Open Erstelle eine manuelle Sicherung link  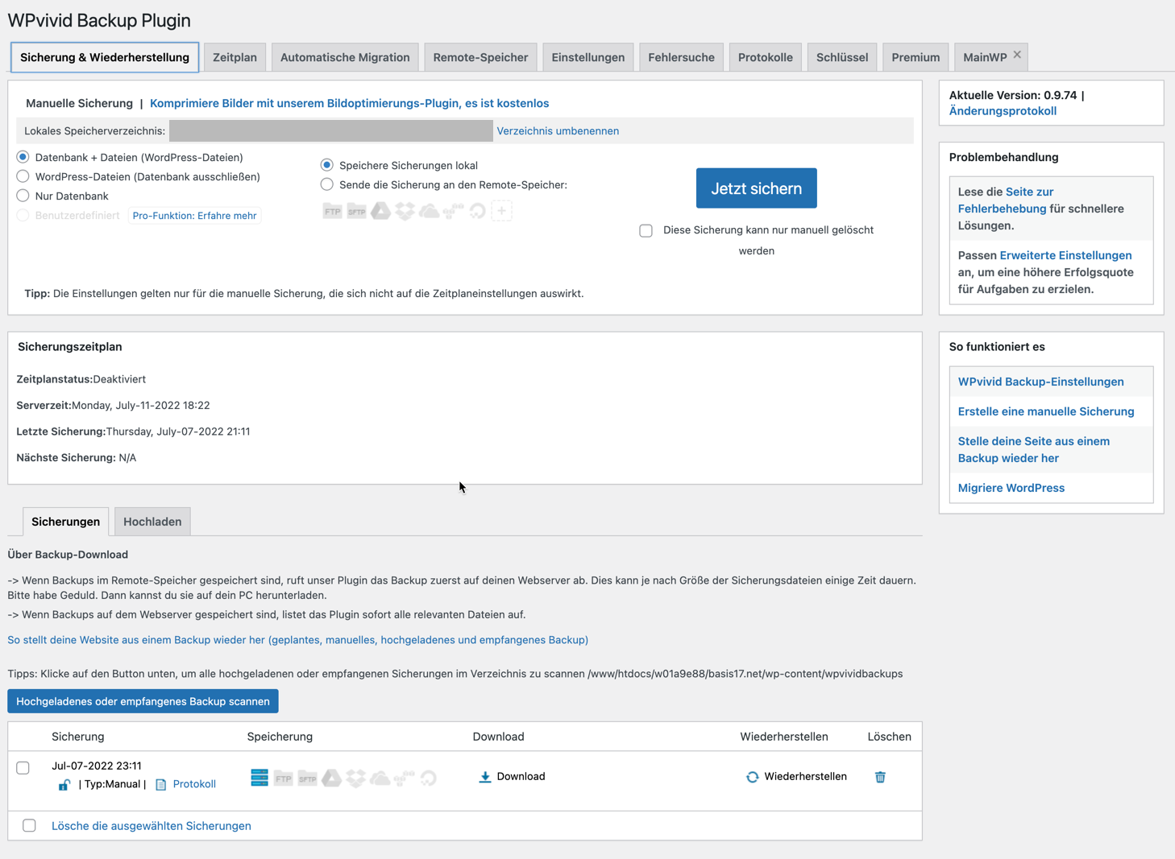tap(1045, 411)
